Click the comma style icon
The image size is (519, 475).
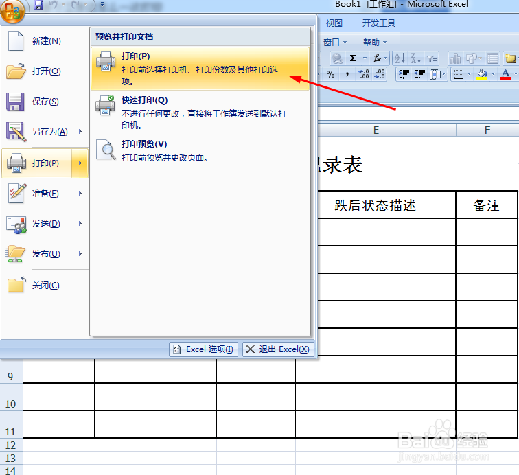point(347,75)
